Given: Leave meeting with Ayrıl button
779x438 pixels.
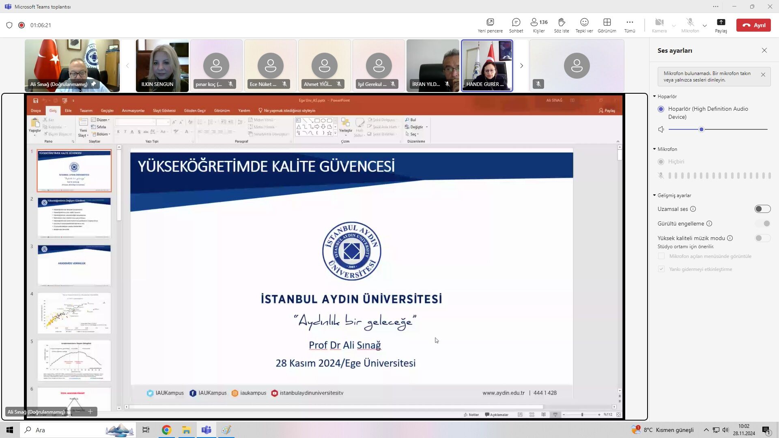Looking at the screenshot, I should (x=753, y=25).
